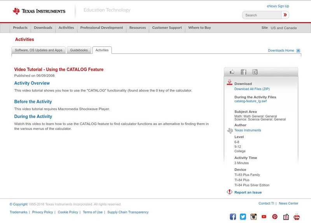Viewport: 311px width, 223px height.
Task: Click the 'Video Tutorial - Using the CATALOG Feature' title
Action: coord(59,70)
